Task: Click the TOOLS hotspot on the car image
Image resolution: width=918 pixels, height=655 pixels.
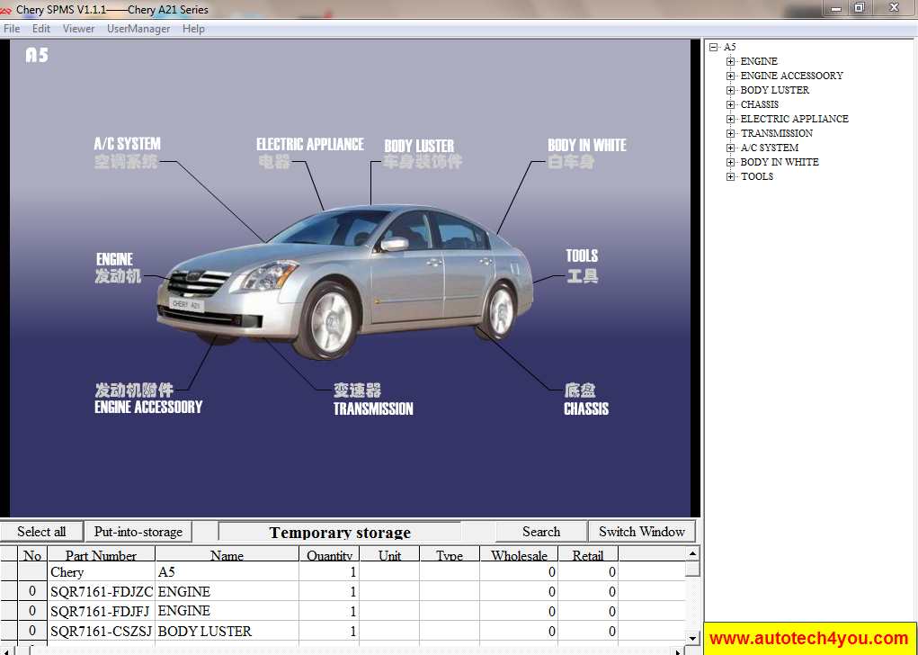Action: coord(581,256)
